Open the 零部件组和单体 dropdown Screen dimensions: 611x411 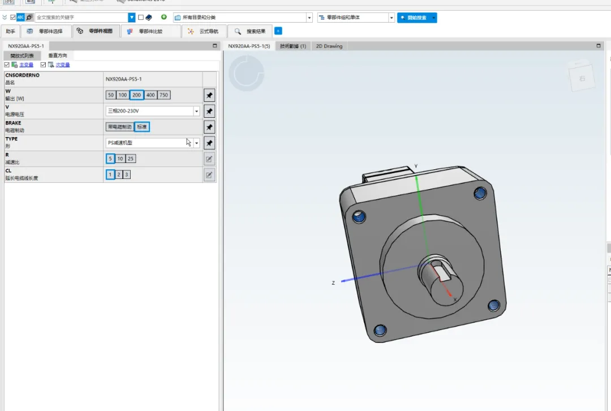pos(391,18)
